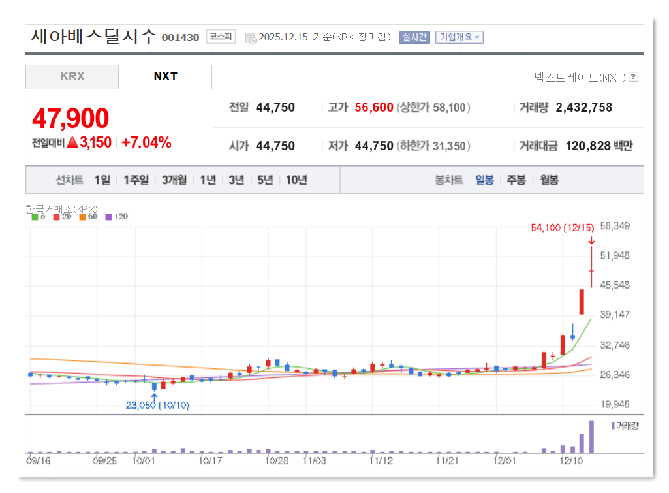This screenshot has height=493, width=669.
Task: Click the stock code 001430
Action: (x=181, y=38)
